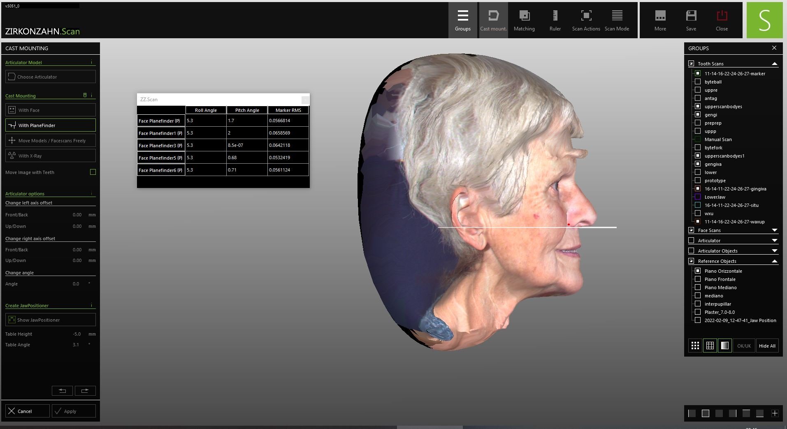Toggle the gradient shading display button
Image resolution: width=787 pixels, height=429 pixels.
pyautogui.click(x=725, y=346)
